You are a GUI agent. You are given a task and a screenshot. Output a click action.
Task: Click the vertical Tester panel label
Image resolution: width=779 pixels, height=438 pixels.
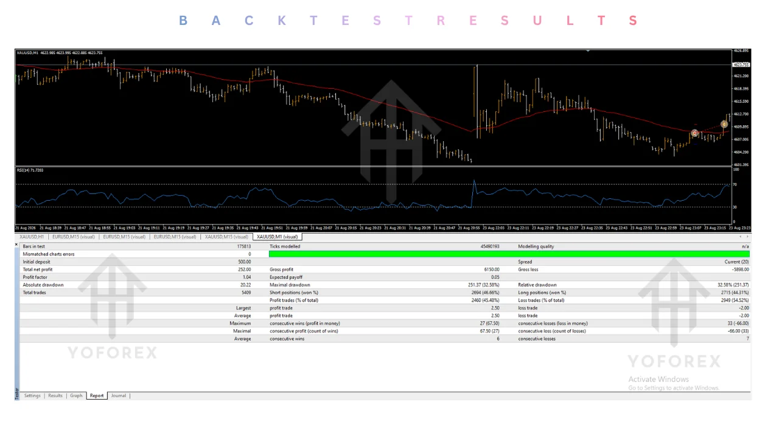(16, 393)
